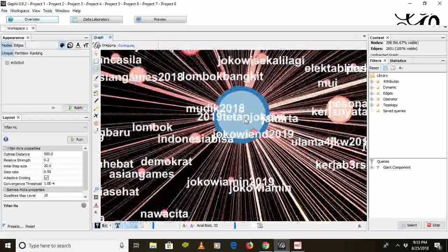The width and height of the screenshot is (448, 252).
Task: Click the center on graph icon
Action: [x=96, y=189]
